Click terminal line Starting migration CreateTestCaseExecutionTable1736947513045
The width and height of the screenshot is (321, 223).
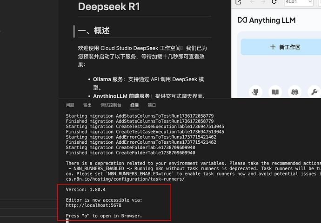pyautogui.click(x=145, y=127)
